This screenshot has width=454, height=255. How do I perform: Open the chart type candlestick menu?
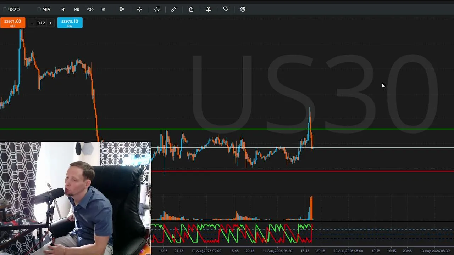point(122,9)
